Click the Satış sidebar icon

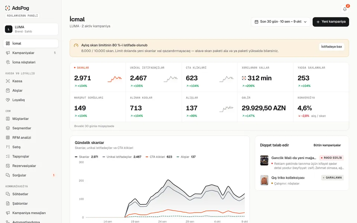8,147
